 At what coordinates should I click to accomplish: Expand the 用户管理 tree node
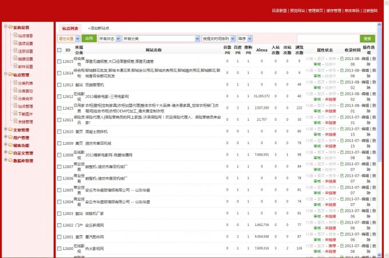pos(6,137)
